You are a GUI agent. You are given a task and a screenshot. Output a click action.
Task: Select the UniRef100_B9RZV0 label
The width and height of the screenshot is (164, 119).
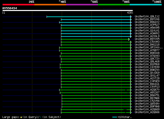[147, 70]
